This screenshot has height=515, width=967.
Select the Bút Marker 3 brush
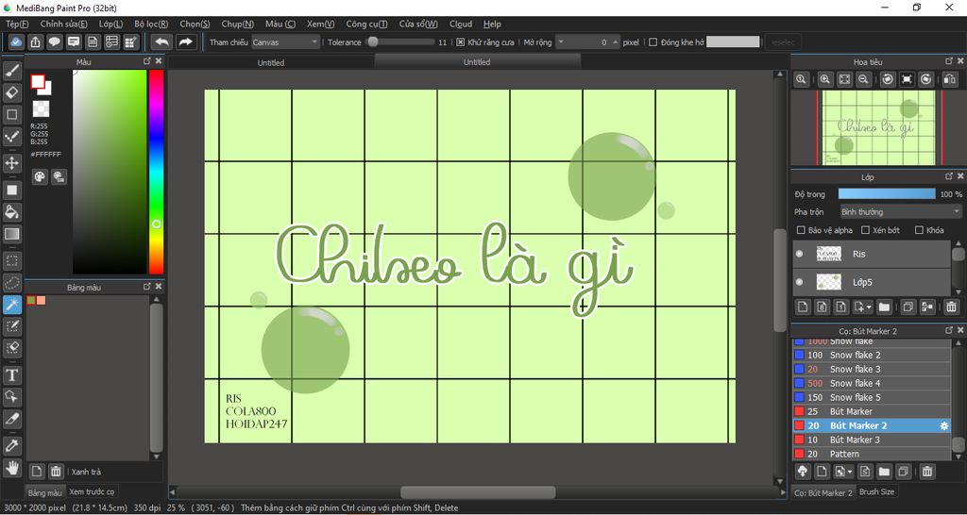[872, 440]
